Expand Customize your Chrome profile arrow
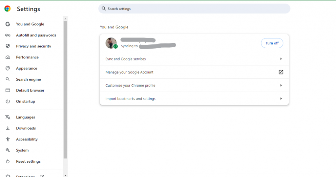Screen dimensions: 336x177 point(281,86)
